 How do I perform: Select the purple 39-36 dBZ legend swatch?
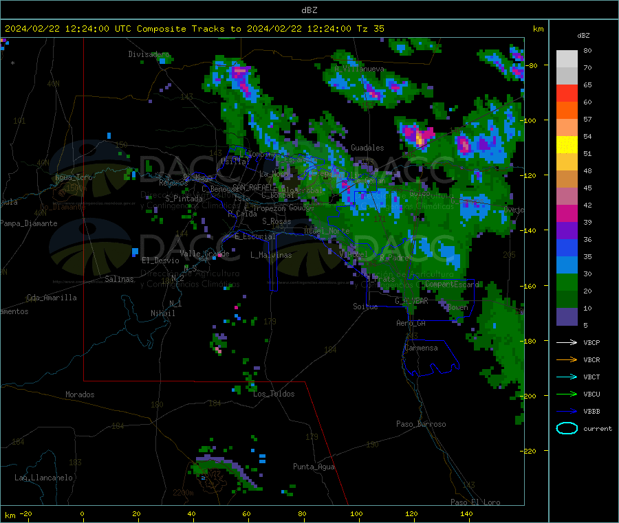[x=567, y=231]
